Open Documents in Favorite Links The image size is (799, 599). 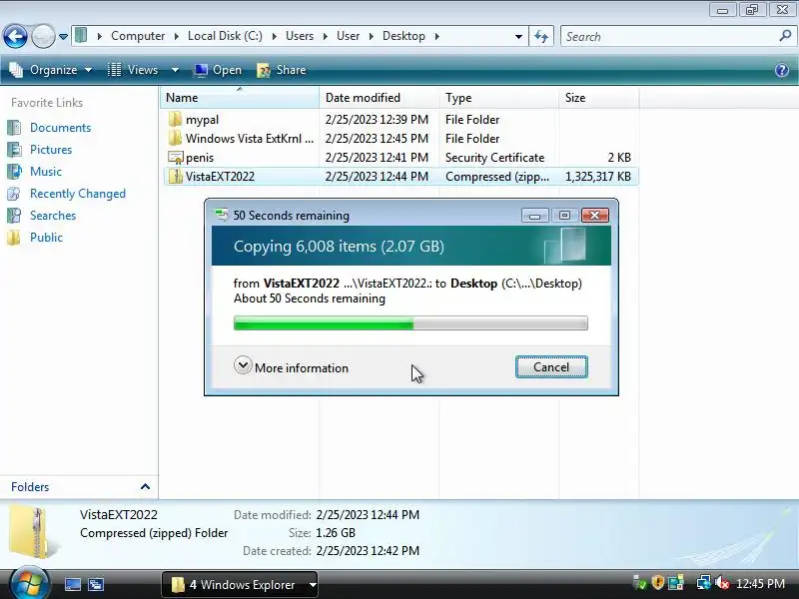click(60, 128)
